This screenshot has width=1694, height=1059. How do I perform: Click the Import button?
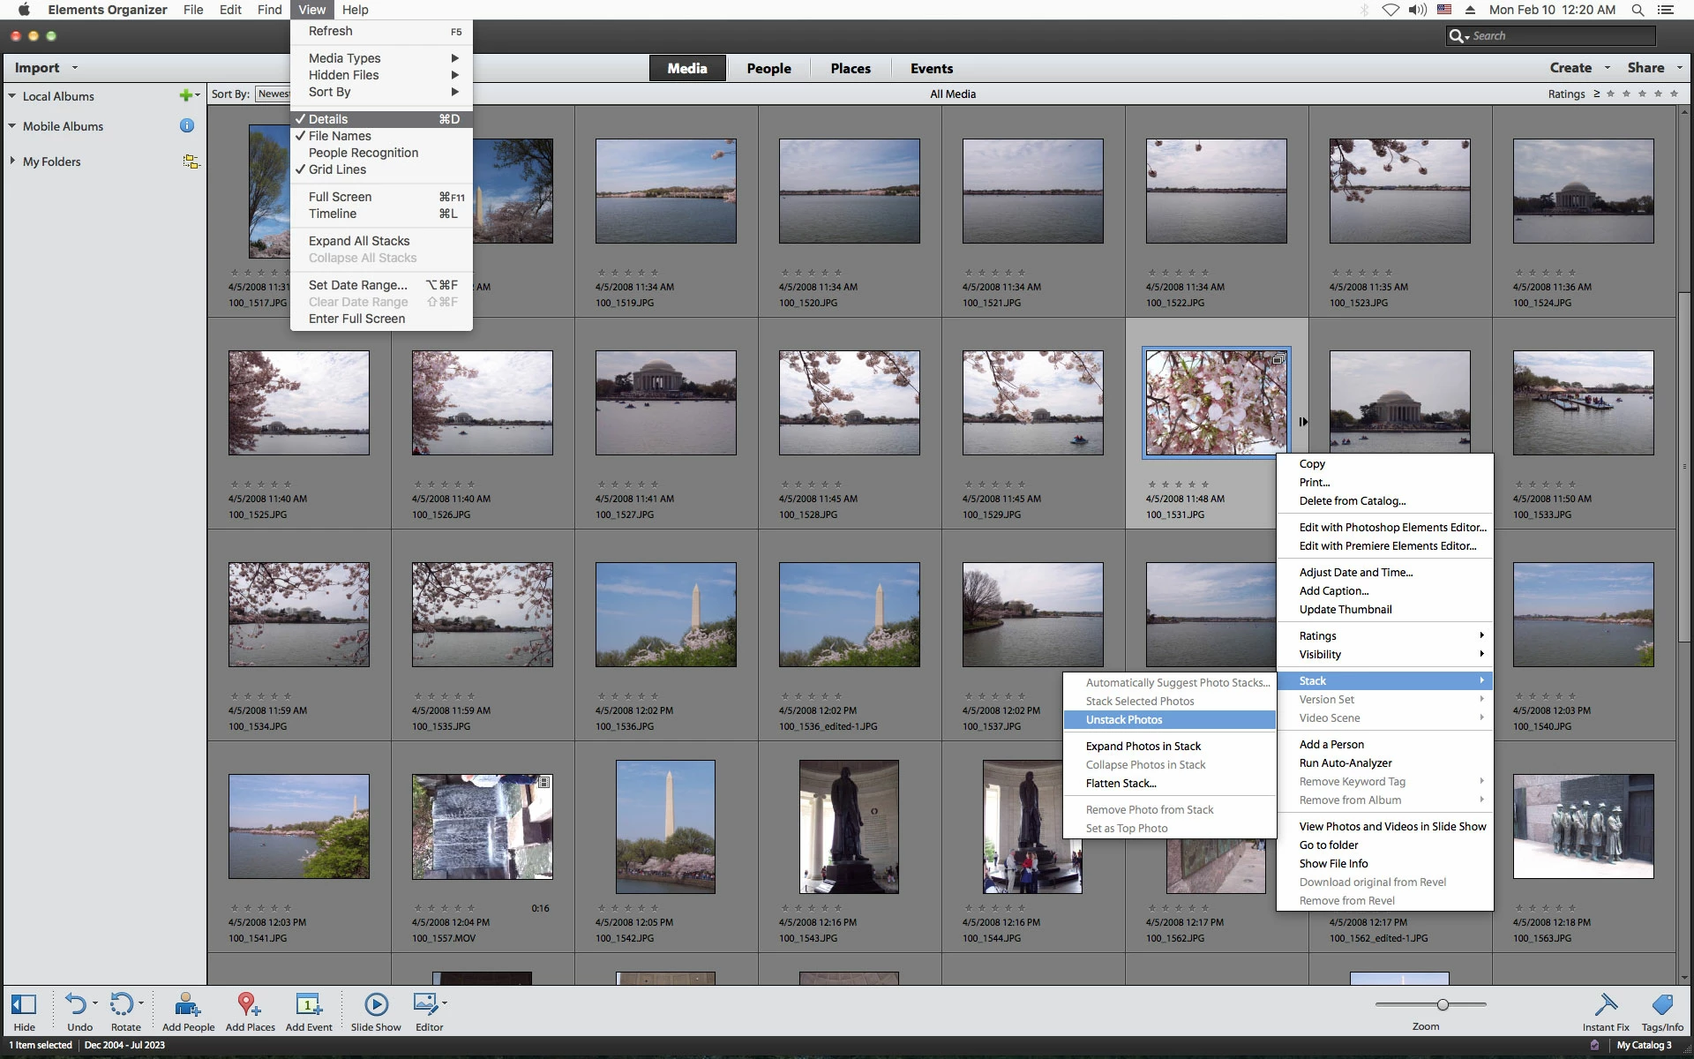click(37, 68)
